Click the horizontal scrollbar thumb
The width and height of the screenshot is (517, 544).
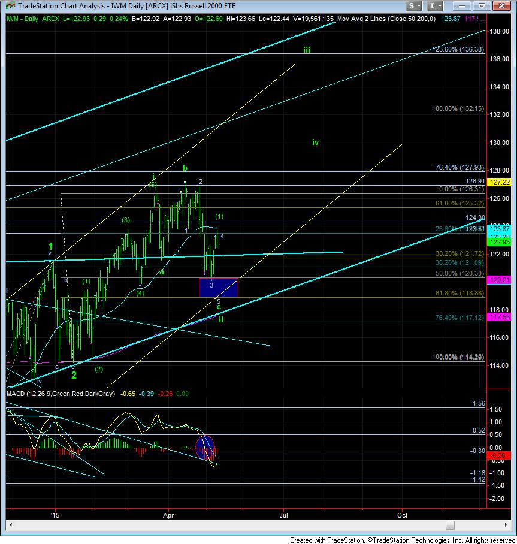pos(450,525)
